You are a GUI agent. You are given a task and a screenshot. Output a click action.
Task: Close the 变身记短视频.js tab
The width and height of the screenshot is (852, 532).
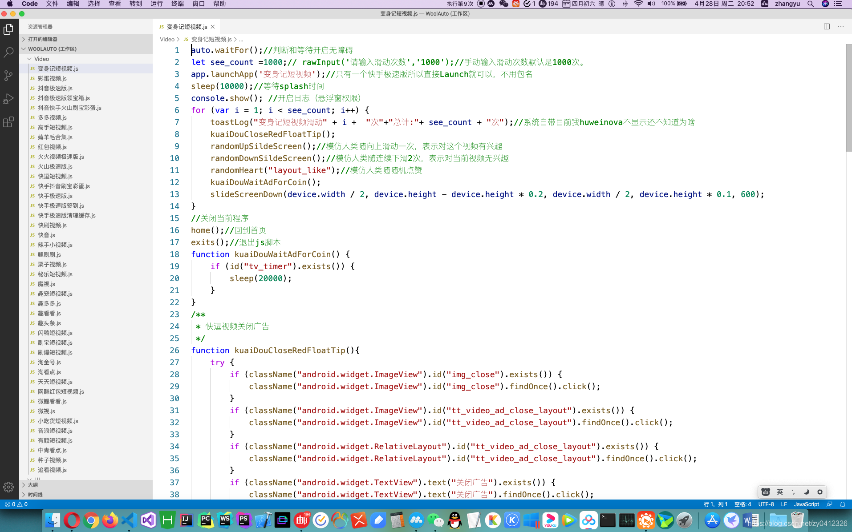[213, 27]
